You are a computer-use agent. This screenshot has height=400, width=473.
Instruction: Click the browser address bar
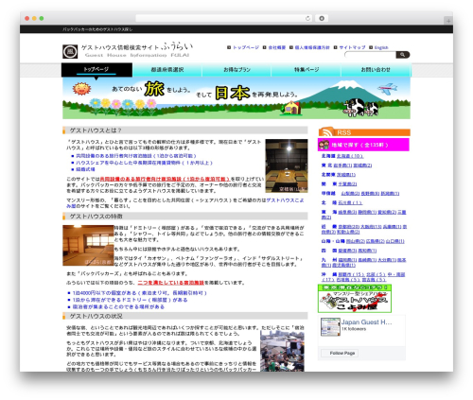point(224,19)
